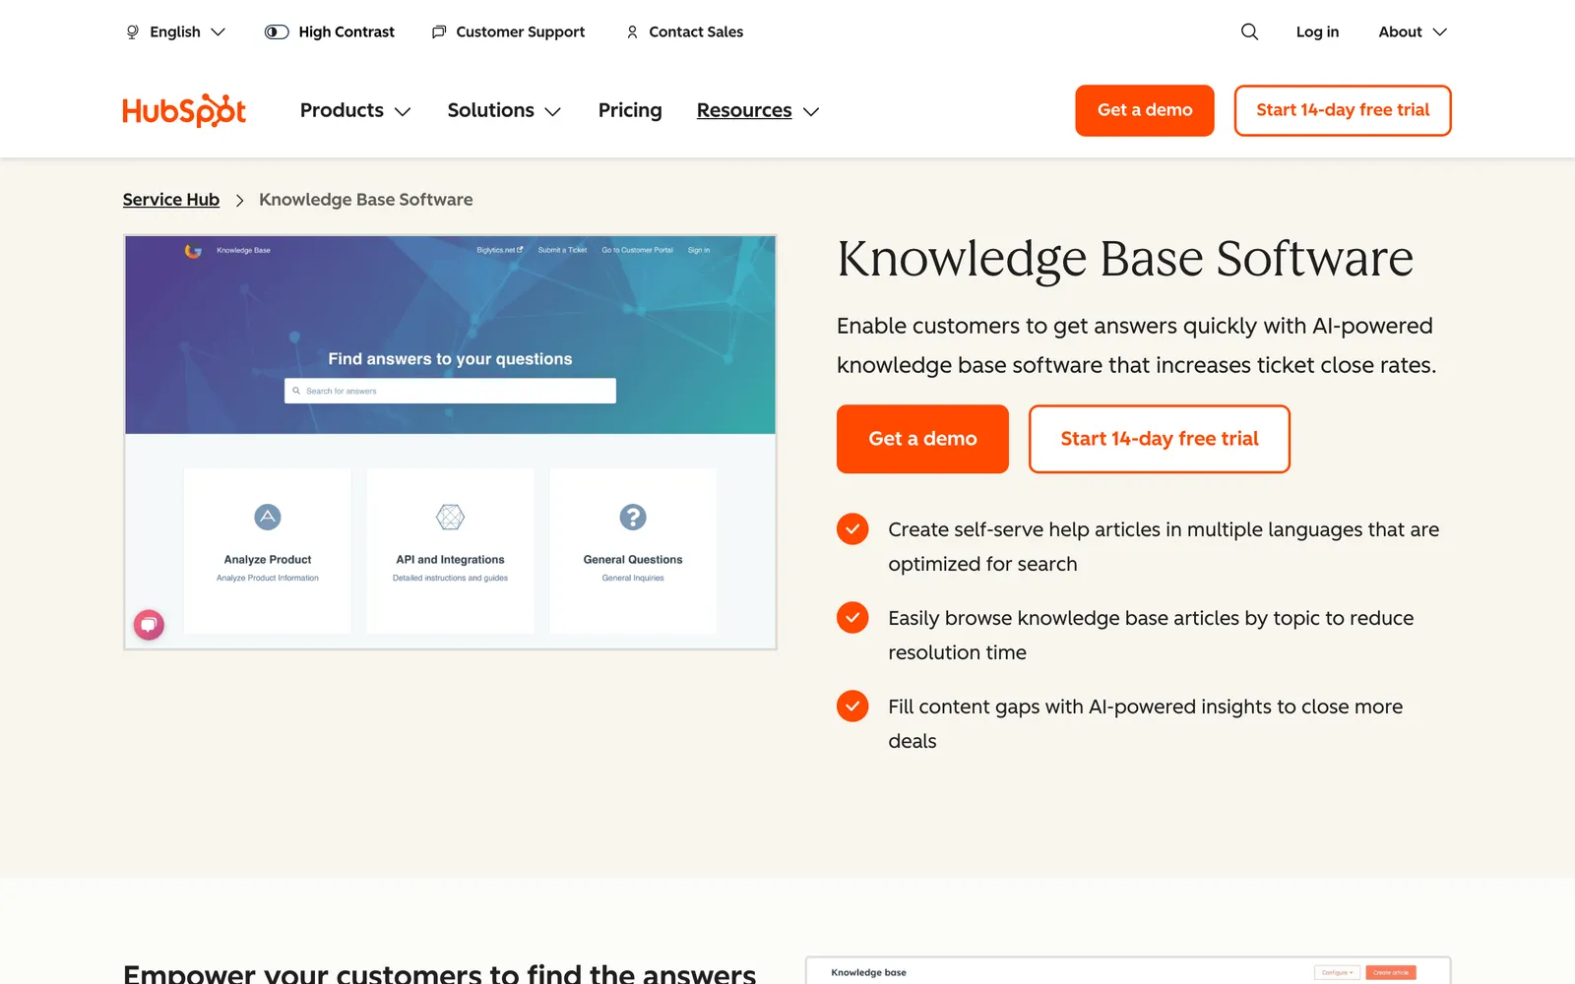This screenshot has width=1575, height=984.
Task: Click the API and Integrations card title
Action: point(450,559)
